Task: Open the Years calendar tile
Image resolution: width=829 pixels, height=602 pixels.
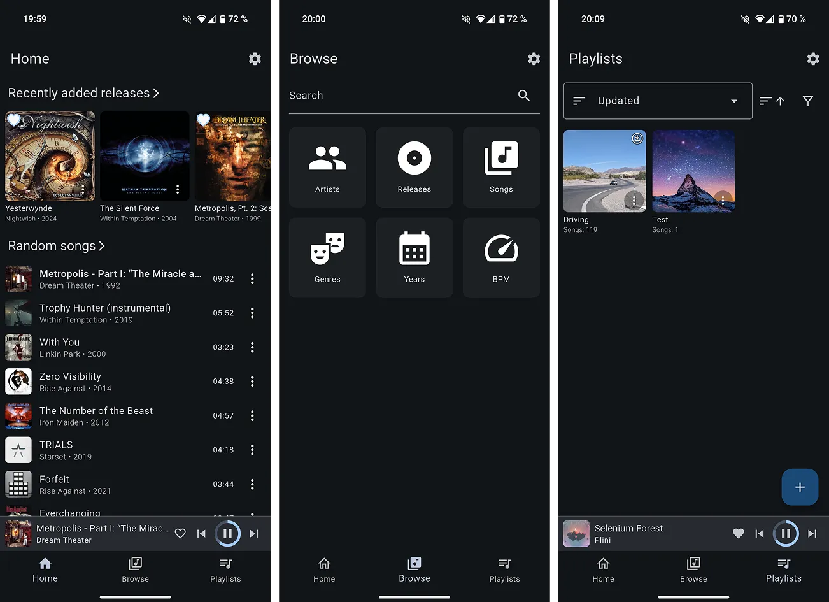Action: click(x=414, y=257)
